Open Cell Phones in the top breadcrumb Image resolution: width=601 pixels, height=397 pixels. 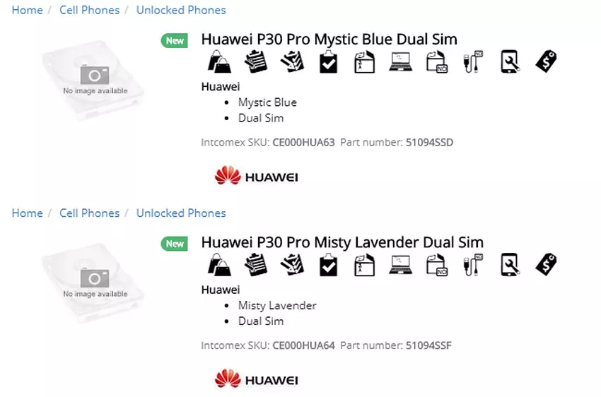pyautogui.click(x=89, y=10)
